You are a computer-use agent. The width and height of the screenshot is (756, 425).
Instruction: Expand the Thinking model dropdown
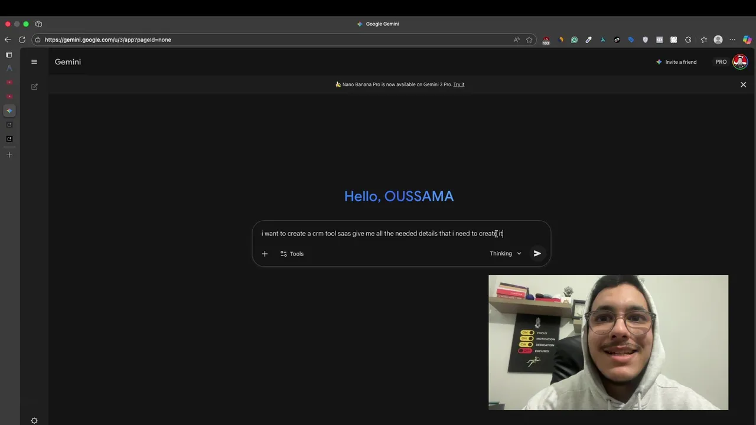506,253
